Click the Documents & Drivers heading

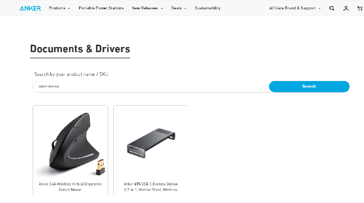[80, 49]
